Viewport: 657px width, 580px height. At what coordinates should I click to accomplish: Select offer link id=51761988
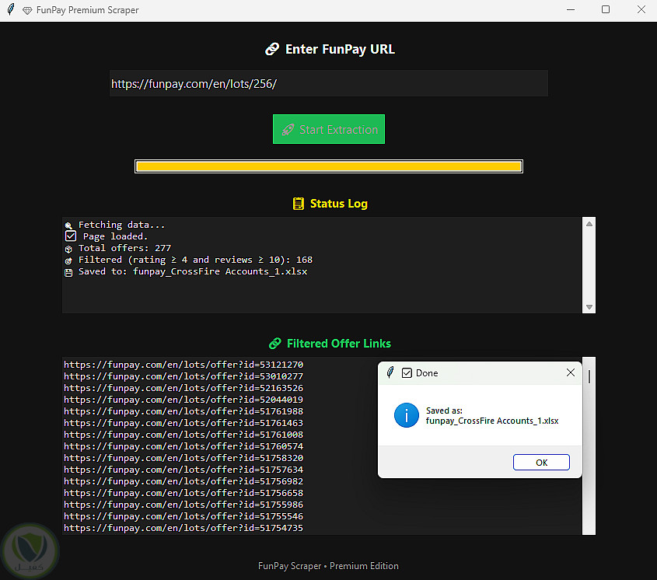click(x=183, y=411)
